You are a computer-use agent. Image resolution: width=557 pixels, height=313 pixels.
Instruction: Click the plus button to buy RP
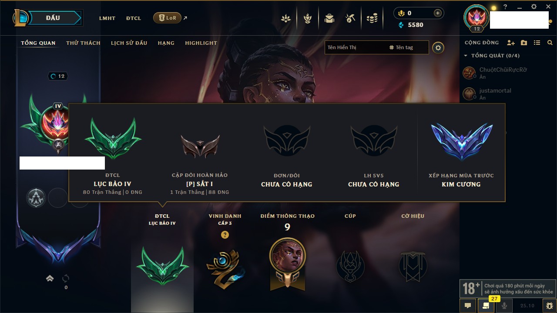coord(437,13)
